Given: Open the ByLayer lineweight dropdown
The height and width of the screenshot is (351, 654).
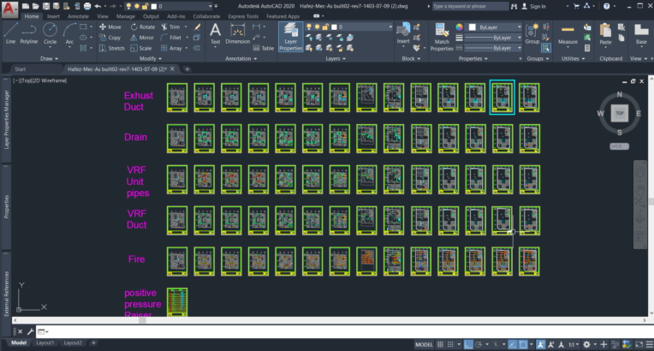Looking at the screenshot, I should [x=493, y=38].
